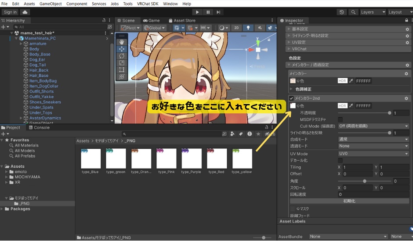The image size is (413, 241).
Task: Open the GameObject menu
Action: coord(51,4)
